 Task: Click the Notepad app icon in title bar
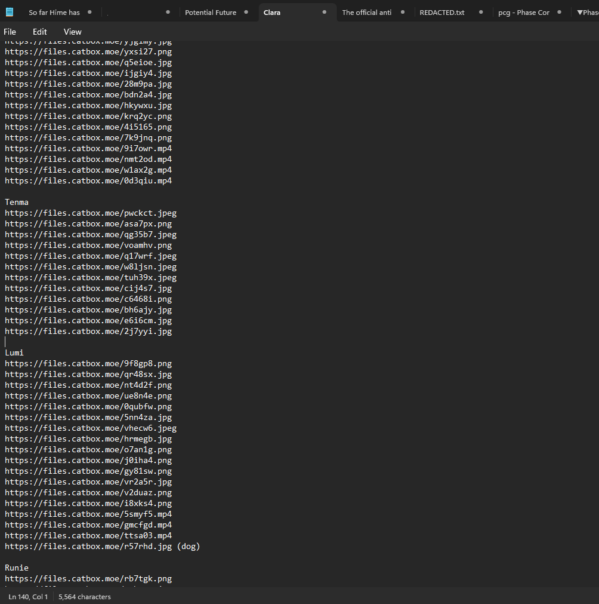click(10, 12)
